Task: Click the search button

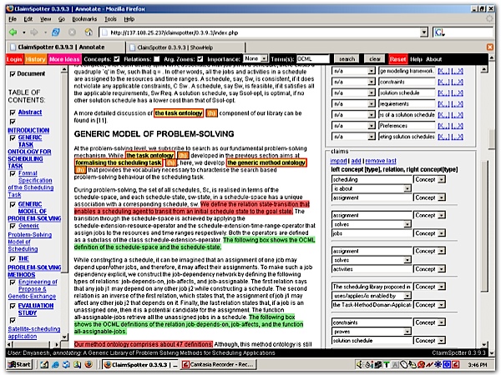Action: click(347, 59)
